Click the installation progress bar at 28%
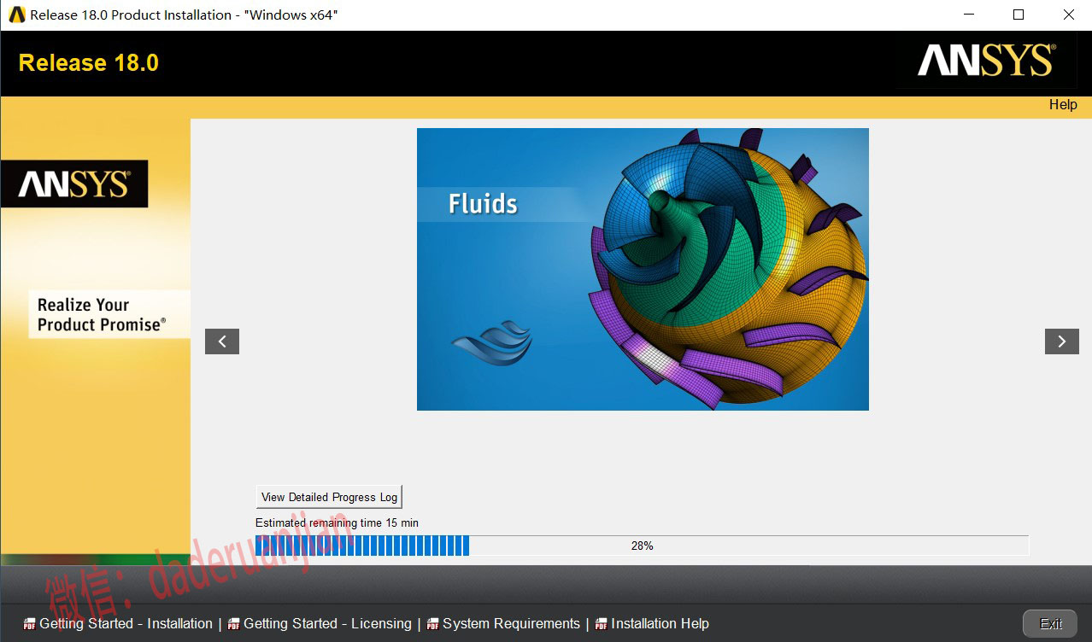Image resolution: width=1092 pixels, height=642 pixels. (x=642, y=546)
